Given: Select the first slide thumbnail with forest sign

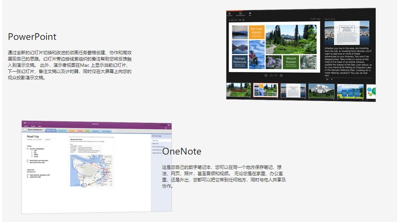Looking at the screenshot, I should pos(239,90).
